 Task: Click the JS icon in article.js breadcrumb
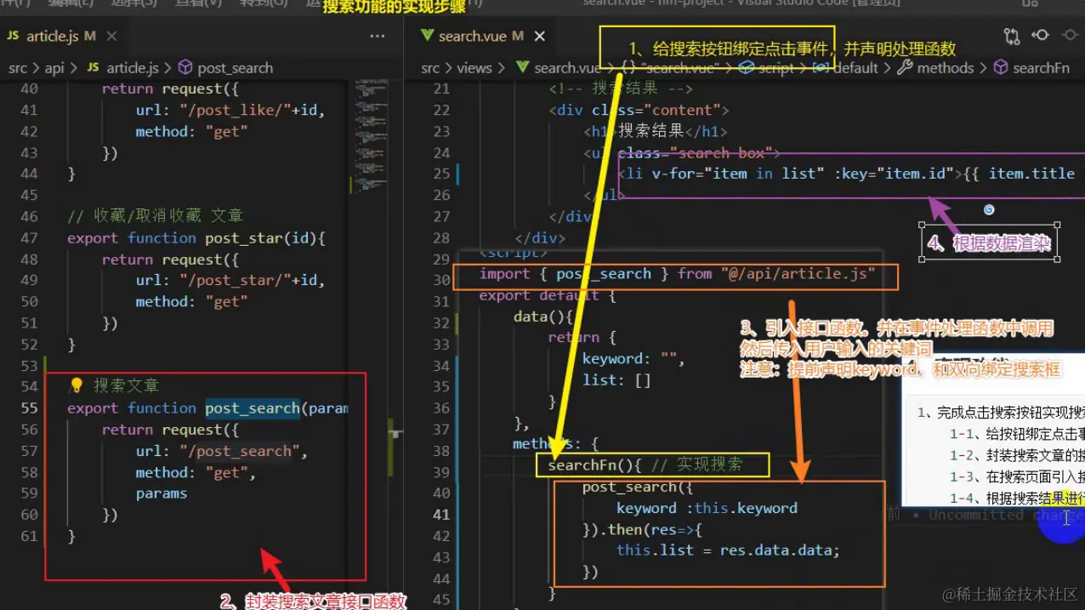pyautogui.click(x=94, y=68)
